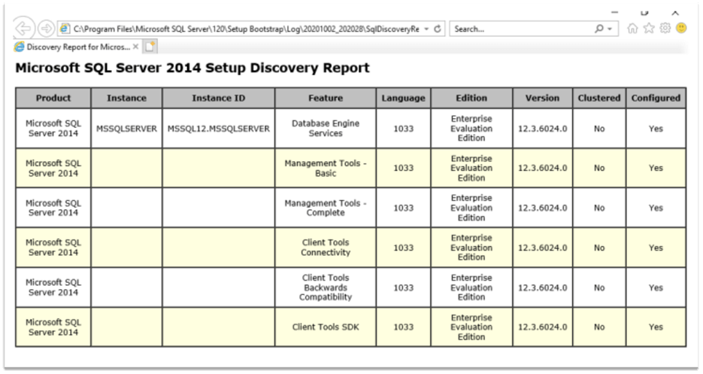703x374 pixels.
Task: Click the browser Forward arrow button
Action: 46,29
